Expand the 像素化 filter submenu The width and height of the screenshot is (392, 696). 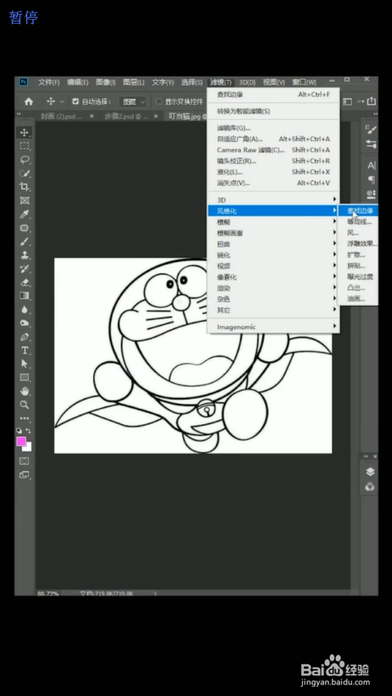click(x=274, y=277)
